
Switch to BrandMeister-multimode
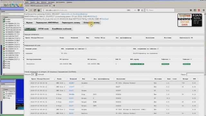(61, 29)
